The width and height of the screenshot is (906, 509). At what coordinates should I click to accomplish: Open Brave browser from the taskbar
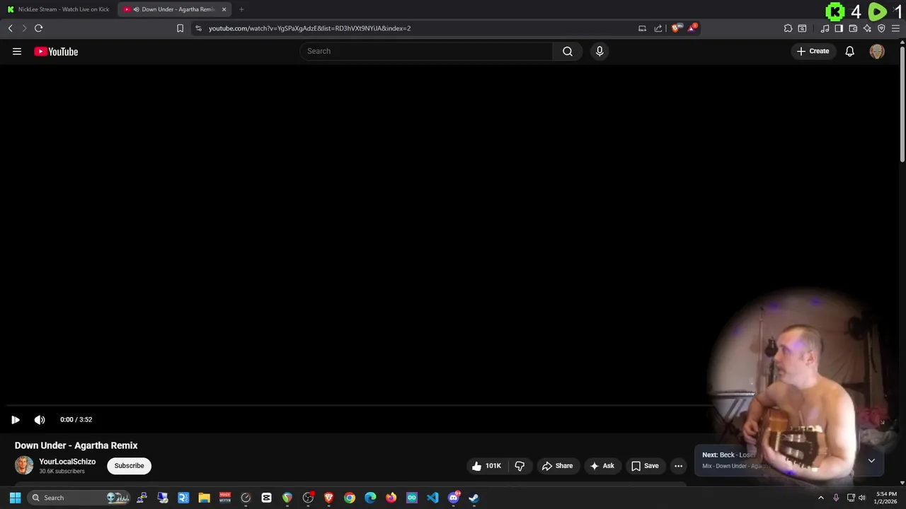coord(328,498)
